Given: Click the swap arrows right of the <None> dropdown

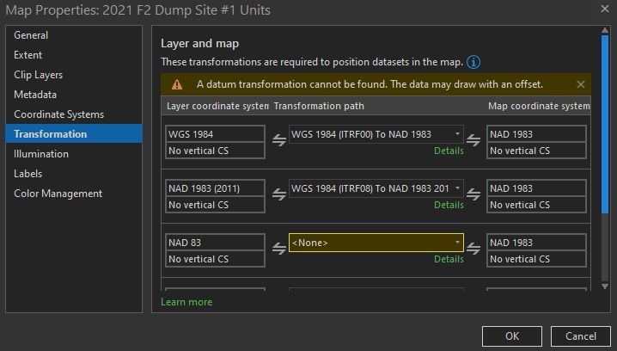Looking at the screenshot, I should point(474,250).
